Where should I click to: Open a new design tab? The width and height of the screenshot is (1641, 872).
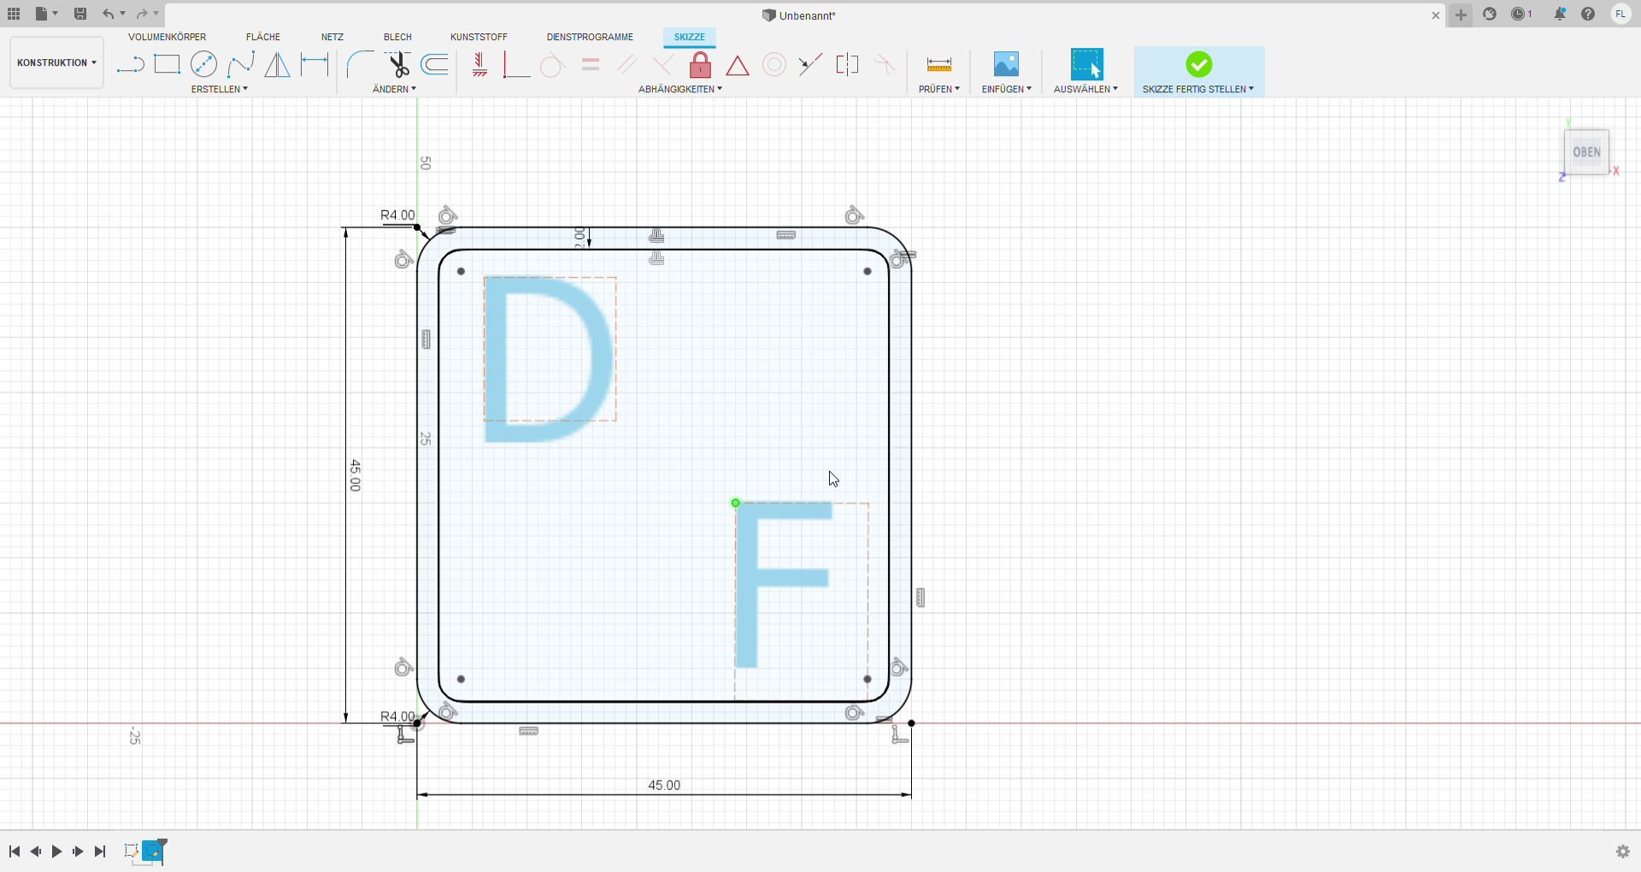coord(1461,15)
